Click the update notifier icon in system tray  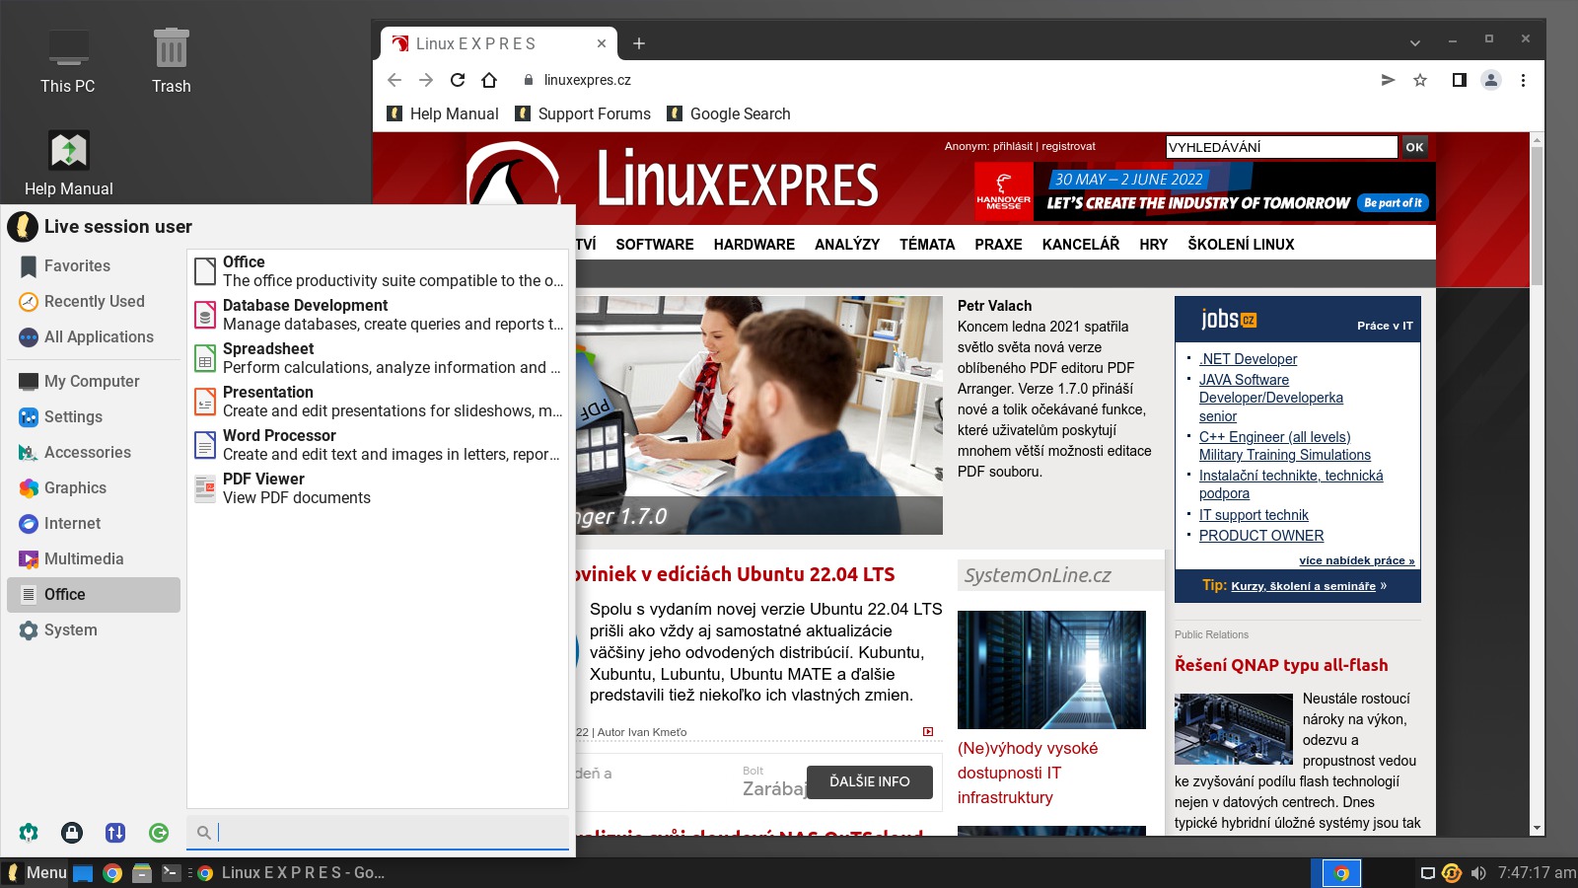click(1452, 873)
